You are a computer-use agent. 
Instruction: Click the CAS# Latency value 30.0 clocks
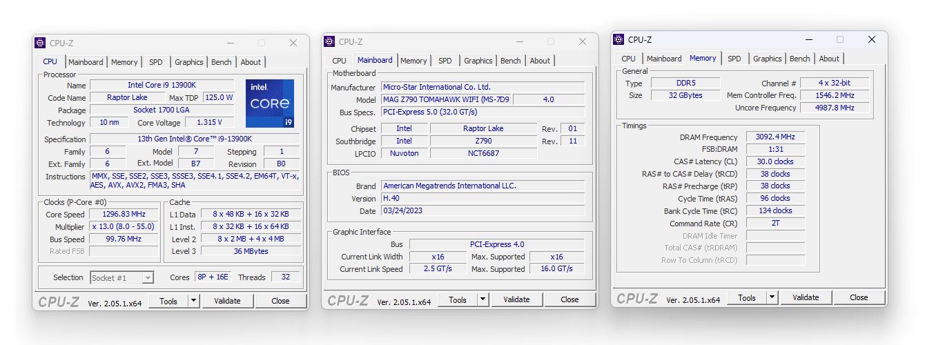775,162
